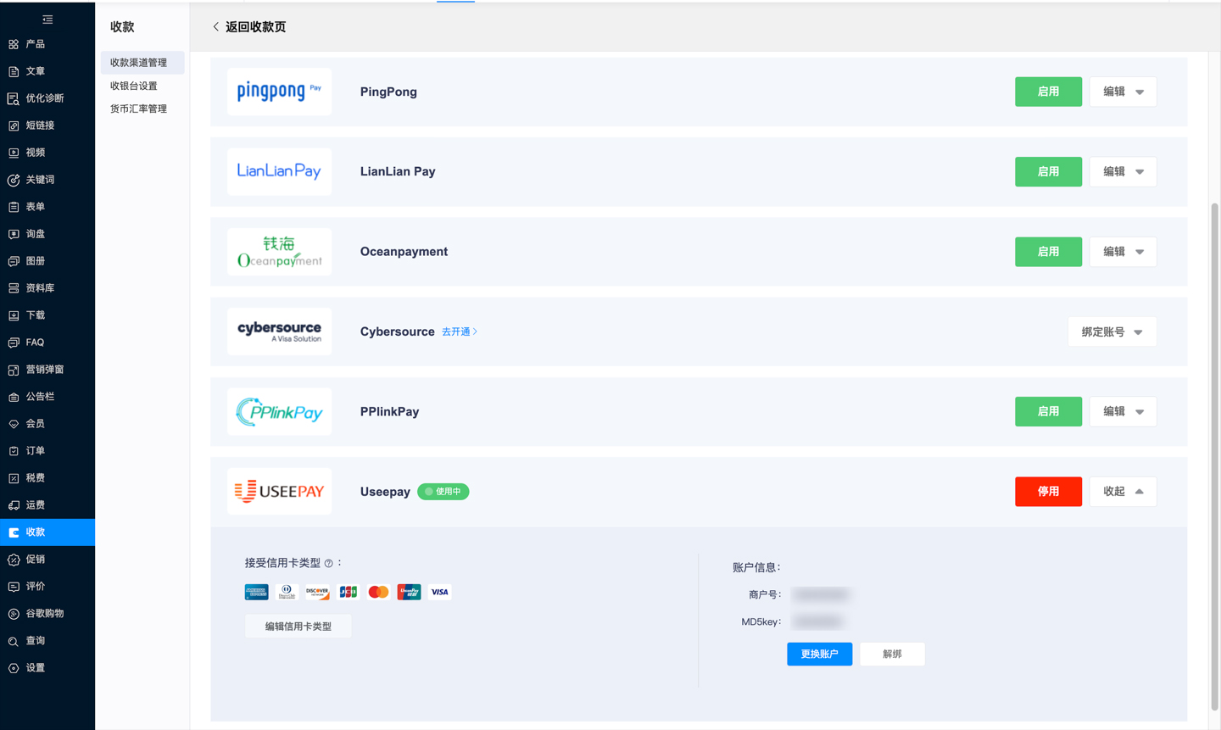
Task: Click the 更换账户 button
Action: [819, 654]
